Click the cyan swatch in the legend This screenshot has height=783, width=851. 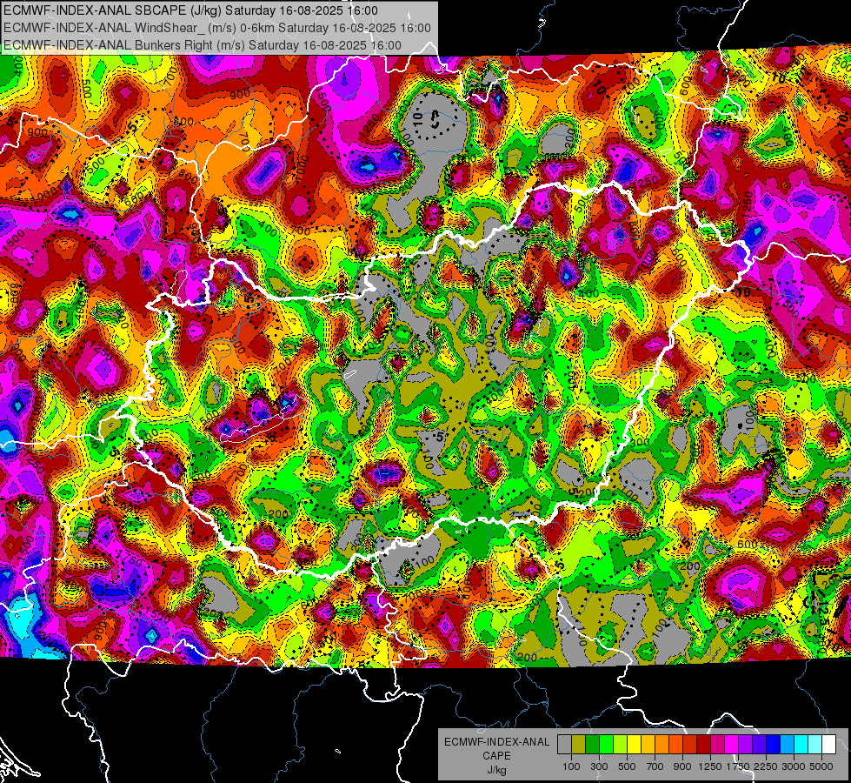pyautogui.click(x=801, y=745)
